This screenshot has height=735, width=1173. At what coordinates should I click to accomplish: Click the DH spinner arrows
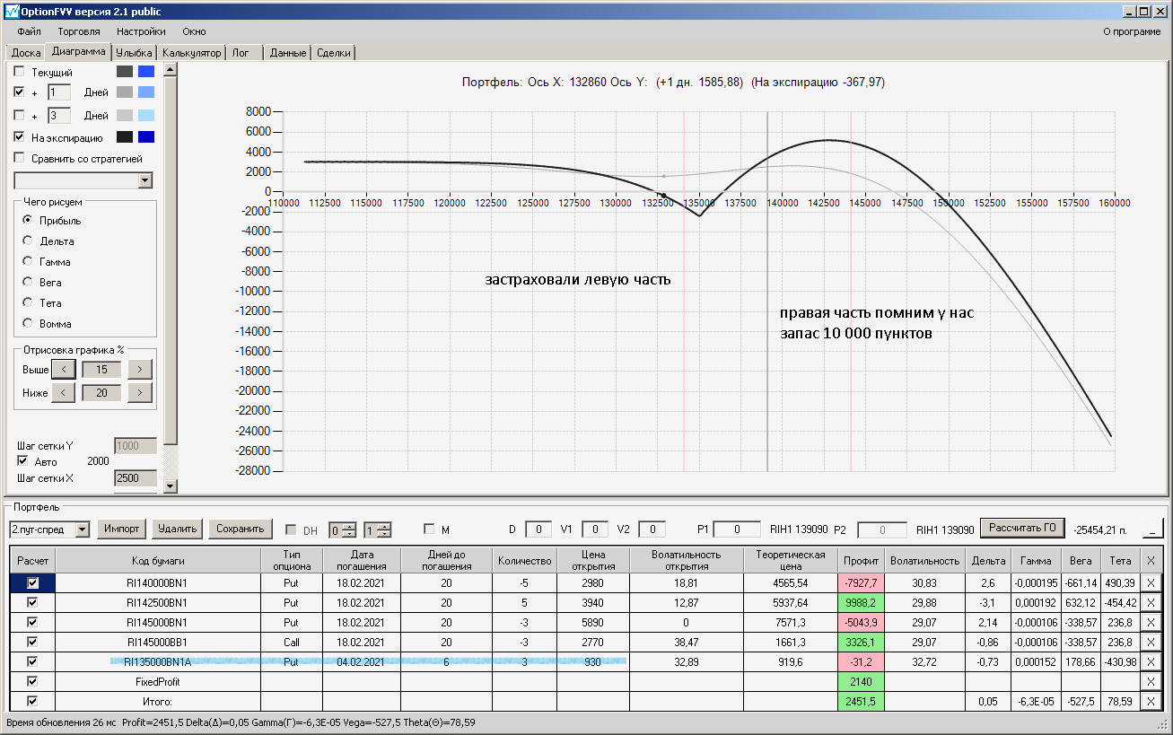click(x=350, y=529)
